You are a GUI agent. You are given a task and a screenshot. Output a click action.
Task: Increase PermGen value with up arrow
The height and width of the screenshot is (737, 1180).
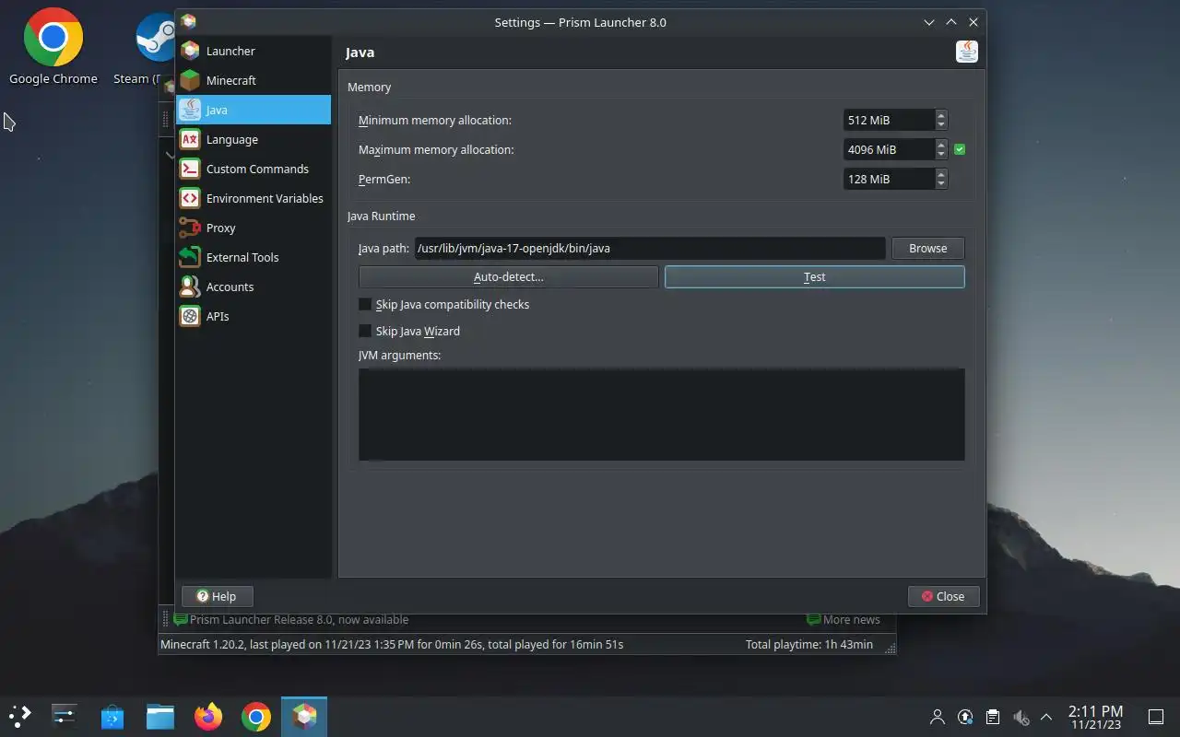(x=941, y=174)
